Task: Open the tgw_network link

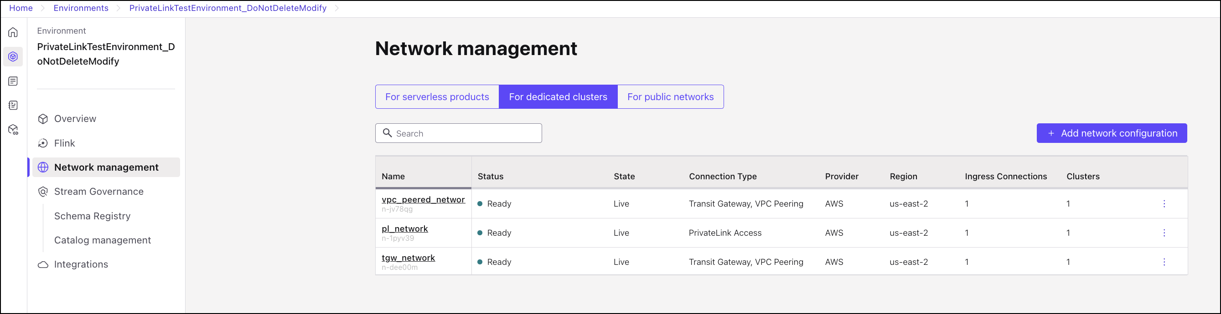Action: point(408,258)
